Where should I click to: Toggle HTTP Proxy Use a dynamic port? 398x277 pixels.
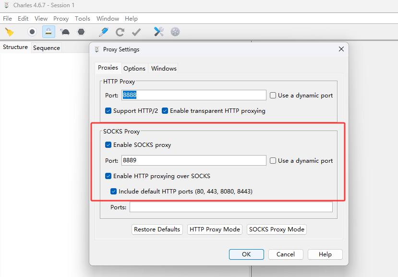tap(273, 96)
